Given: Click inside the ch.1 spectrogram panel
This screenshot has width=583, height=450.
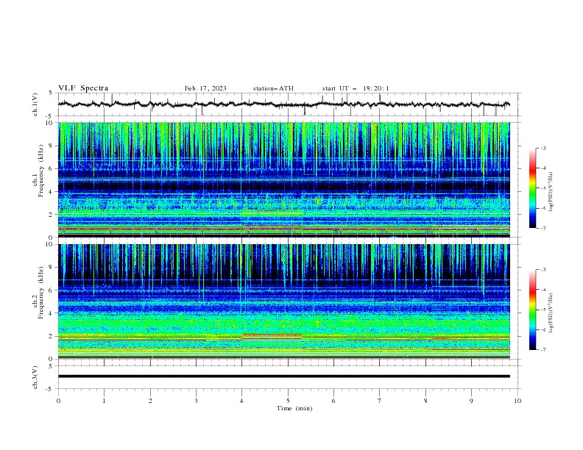Looking at the screenshot, I should pyautogui.click(x=283, y=179).
